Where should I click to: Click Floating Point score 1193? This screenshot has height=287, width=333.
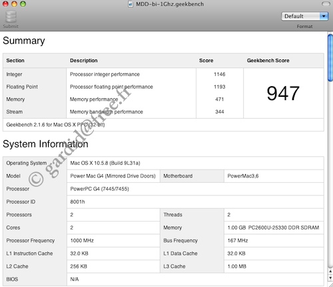pos(220,87)
